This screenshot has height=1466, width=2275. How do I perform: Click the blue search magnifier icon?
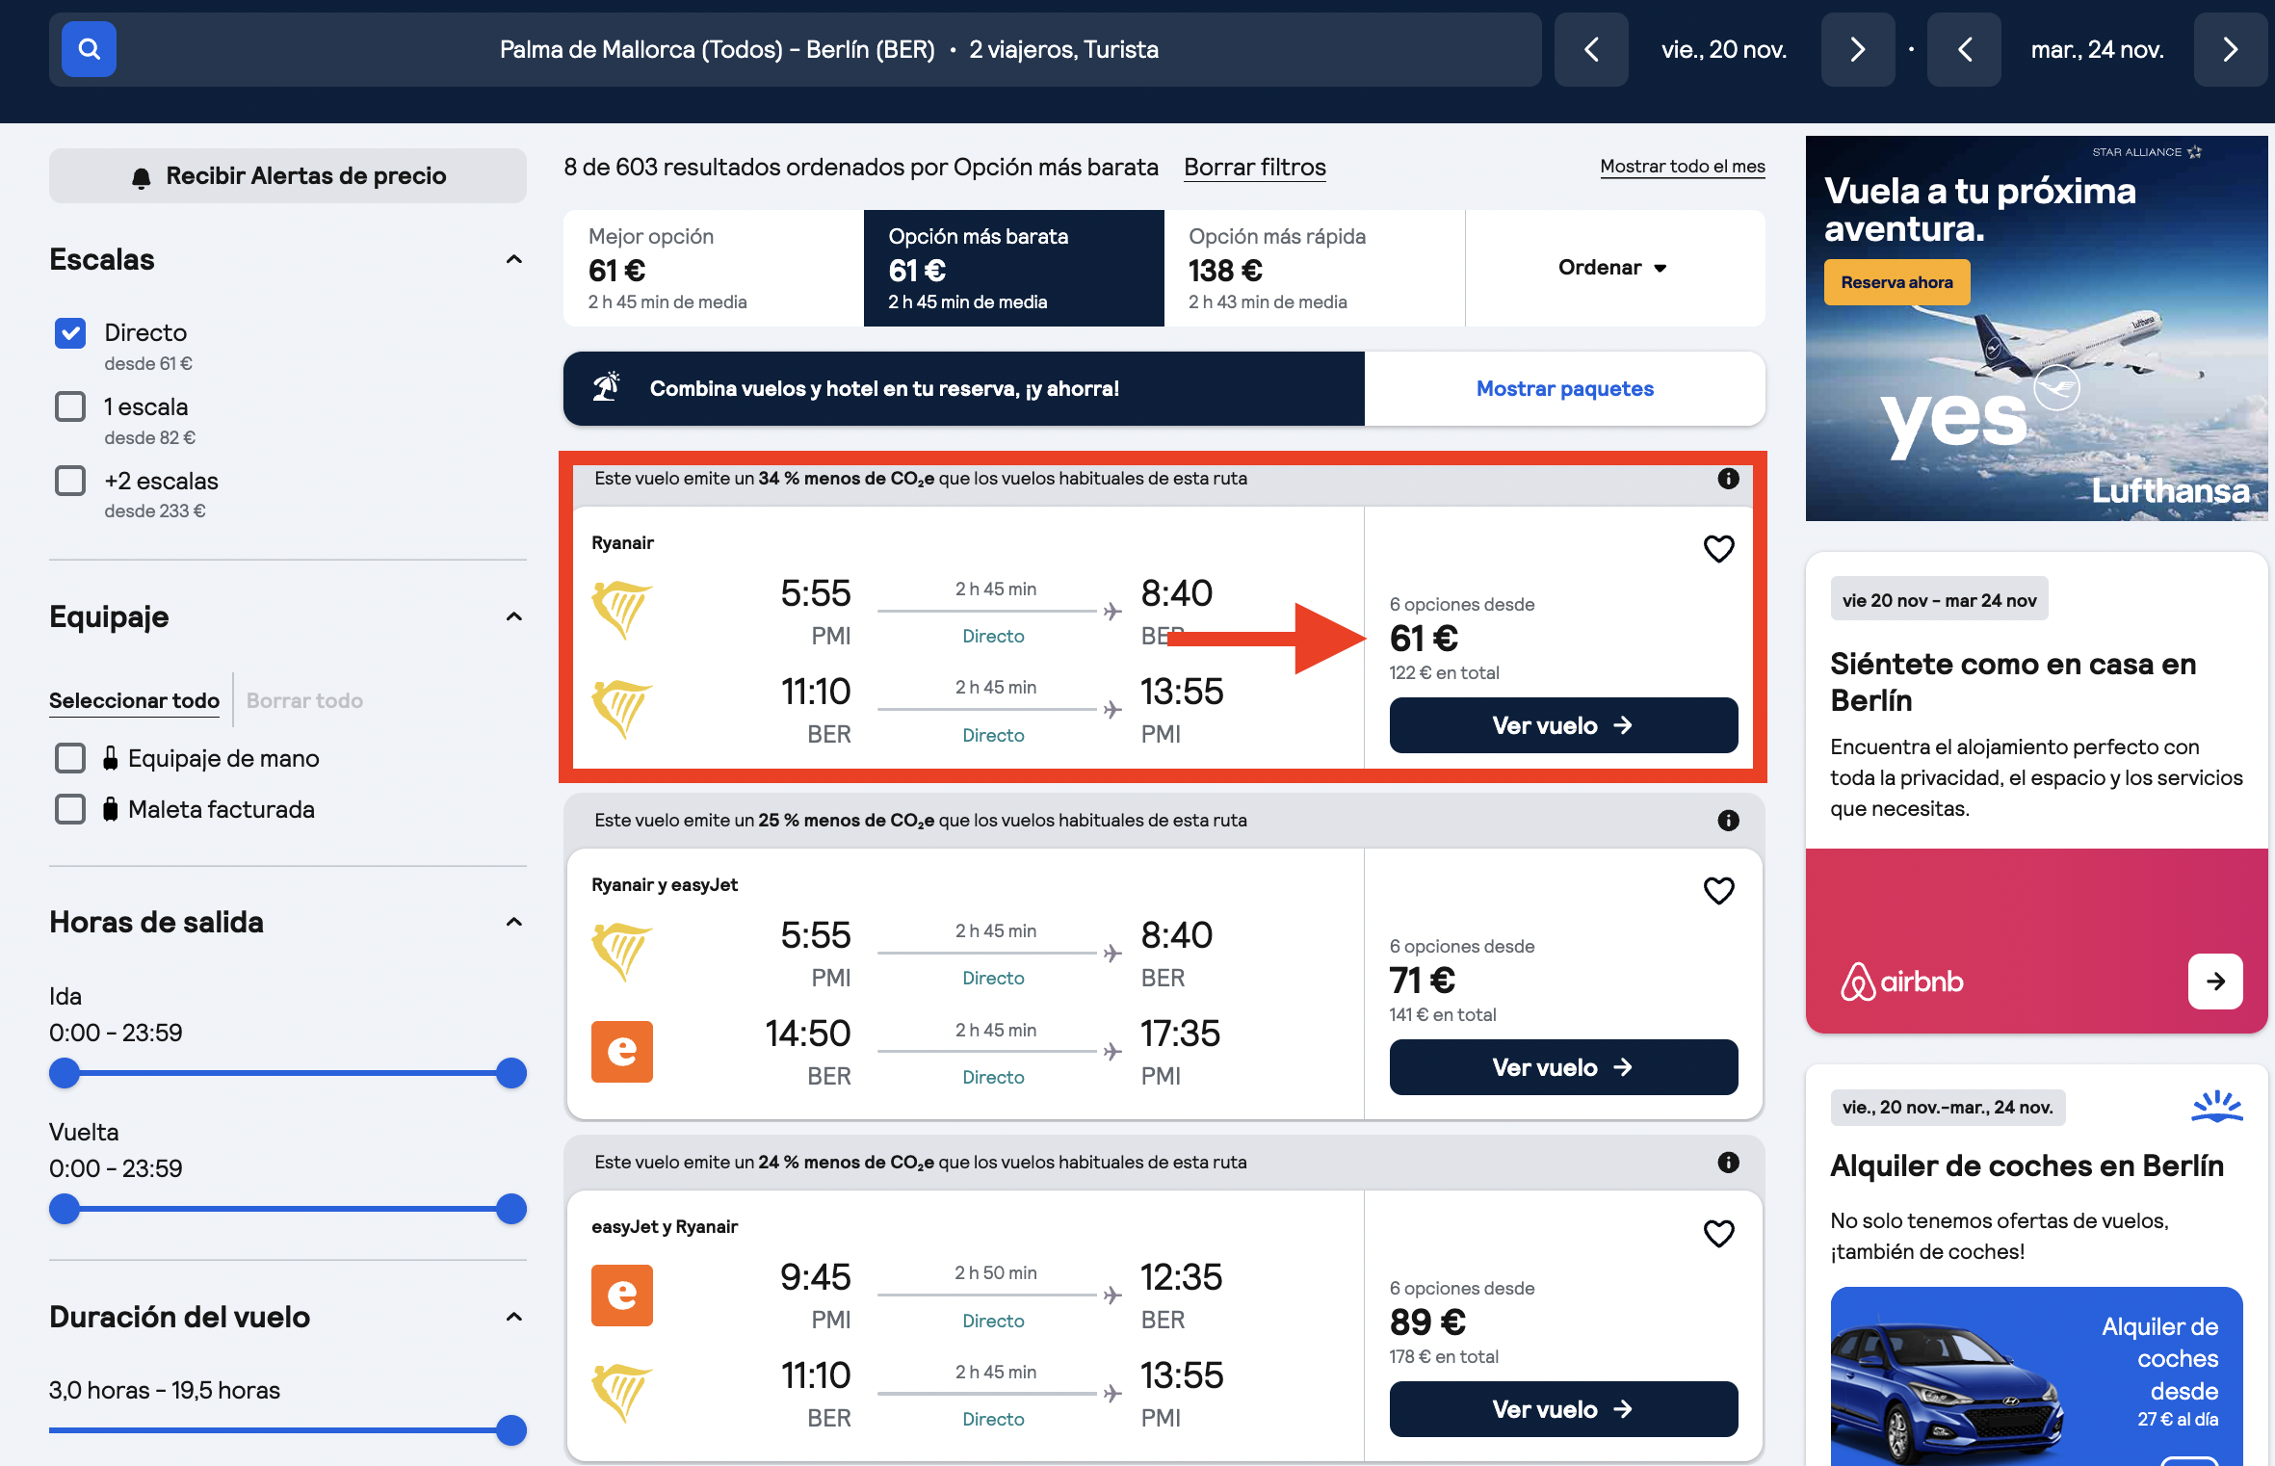pyautogui.click(x=89, y=49)
